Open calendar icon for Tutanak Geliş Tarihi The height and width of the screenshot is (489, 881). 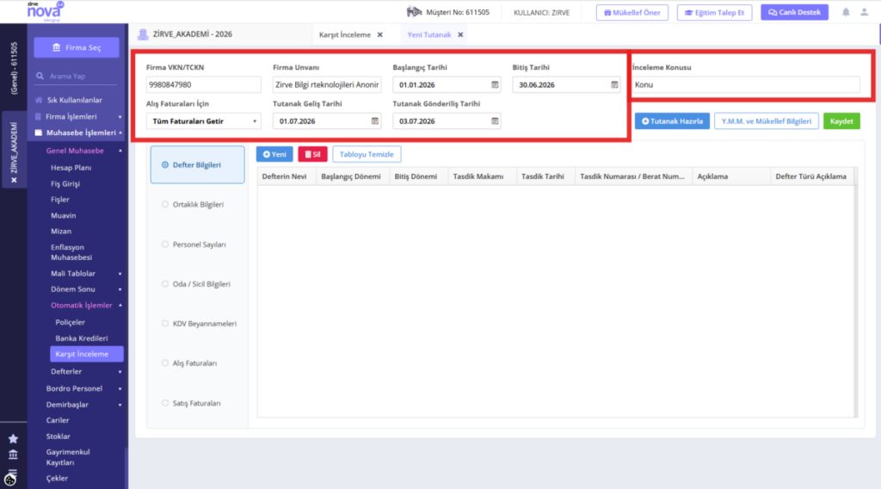[375, 121]
